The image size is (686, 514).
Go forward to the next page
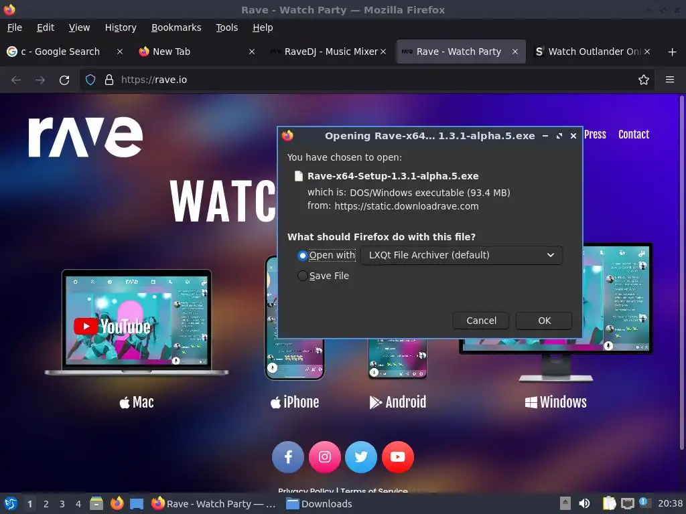coord(40,80)
